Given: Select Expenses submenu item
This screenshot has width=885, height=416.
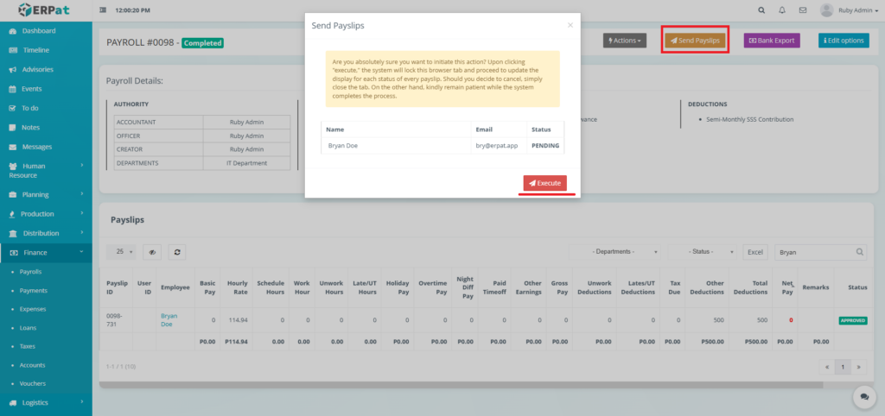Looking at the screenshot, I should pos(33,309).
